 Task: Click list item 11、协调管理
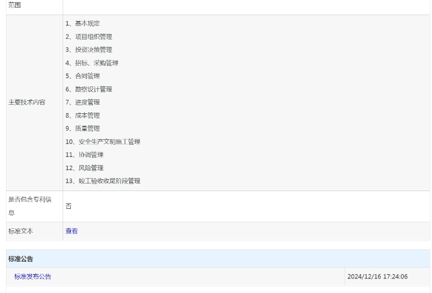[84, 155]
